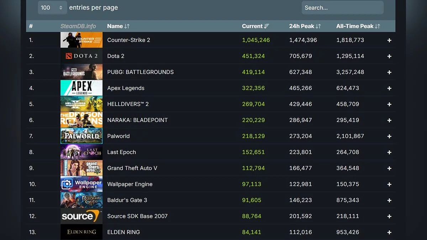
Task: Open Palworld thumbnail image
Action: pos(81,136)
